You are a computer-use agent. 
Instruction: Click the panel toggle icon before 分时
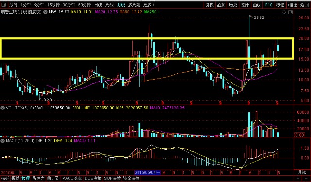(x=3, y=5)
